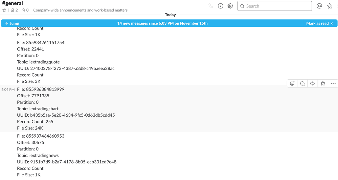338x180 pixels.
Task: Star the 6:04 PM message
Action: pyautogui.click(x=323, y=83)
